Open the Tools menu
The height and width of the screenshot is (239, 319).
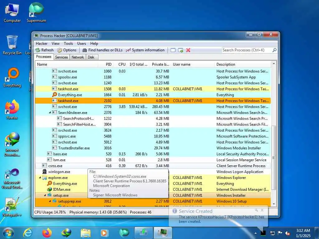pos(68,44)
